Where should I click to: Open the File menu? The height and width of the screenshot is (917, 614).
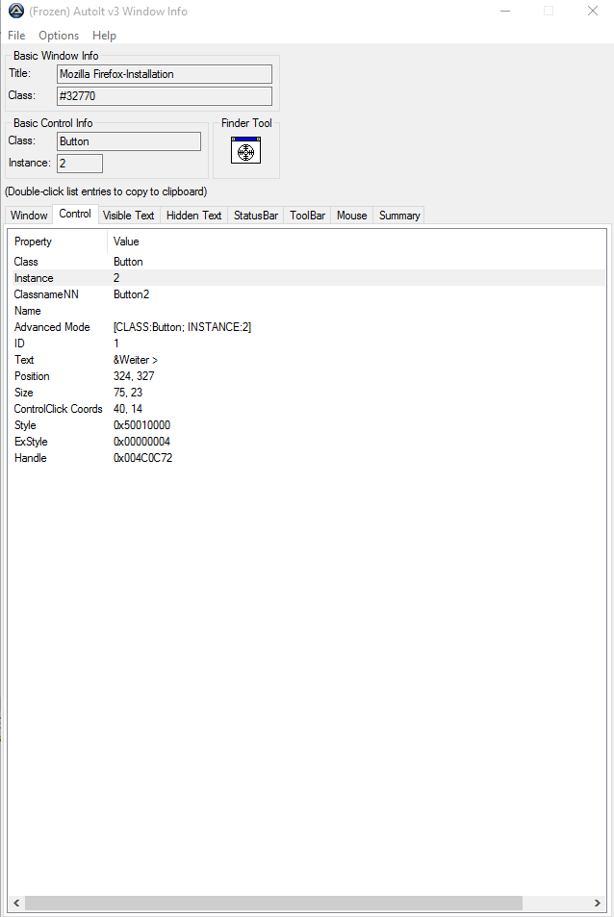click(16, 36)
